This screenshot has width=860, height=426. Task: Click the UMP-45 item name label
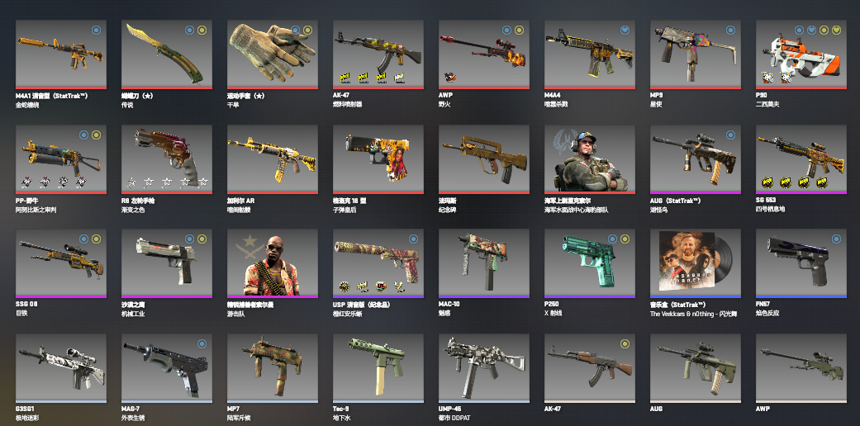[451, 409]
